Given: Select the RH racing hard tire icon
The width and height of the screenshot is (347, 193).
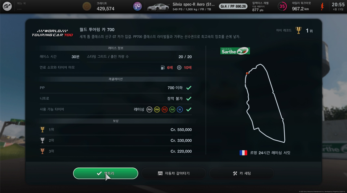Looking at the screenshot, I should pos(150,109).
